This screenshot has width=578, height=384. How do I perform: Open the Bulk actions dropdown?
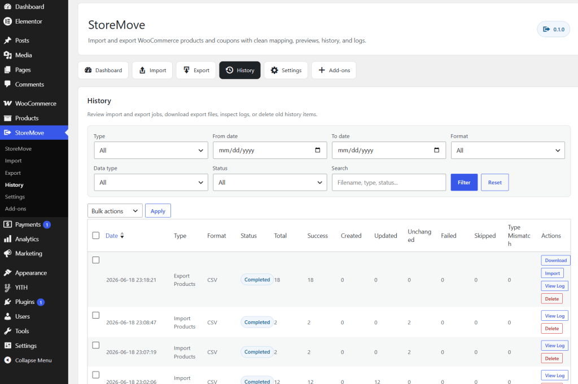click(x=115, y=211)
